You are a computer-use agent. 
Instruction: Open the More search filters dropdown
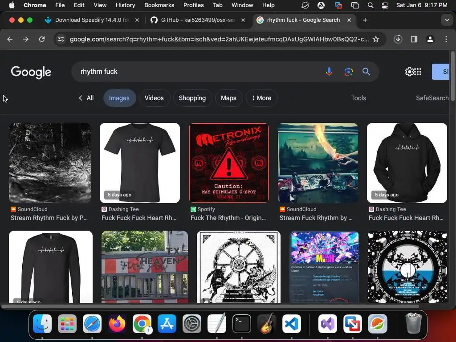tap(262, 98)
